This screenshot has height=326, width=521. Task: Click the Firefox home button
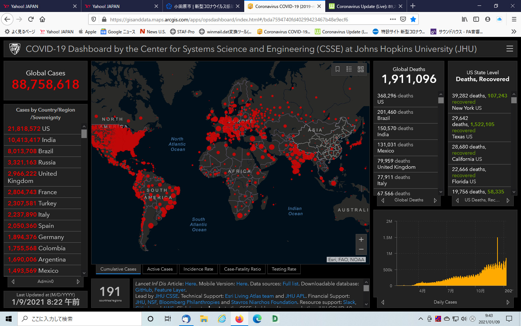(x=42, y=19)
